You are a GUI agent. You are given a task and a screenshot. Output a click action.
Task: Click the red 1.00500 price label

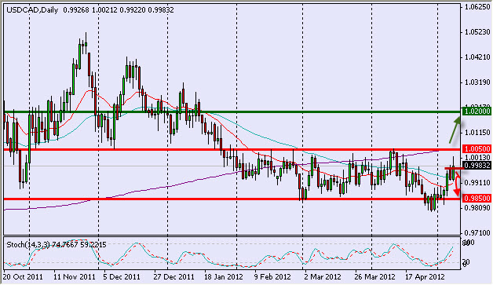click(477, 149)
